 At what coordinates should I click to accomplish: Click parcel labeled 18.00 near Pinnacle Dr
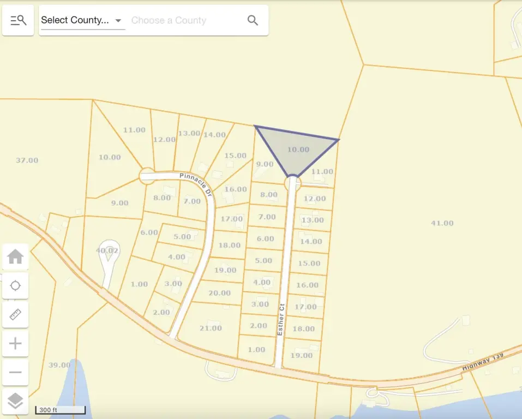pyautogui.click(x=230, y=245)
